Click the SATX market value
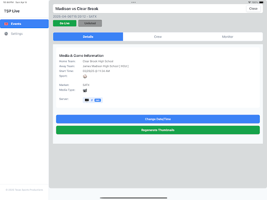The height and width of the screenshot is (200, 267). click(x=86, y=85)
